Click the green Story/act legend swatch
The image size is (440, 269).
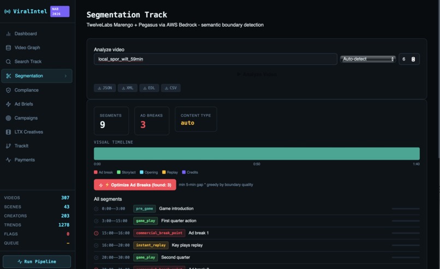[x=118, y=173]
